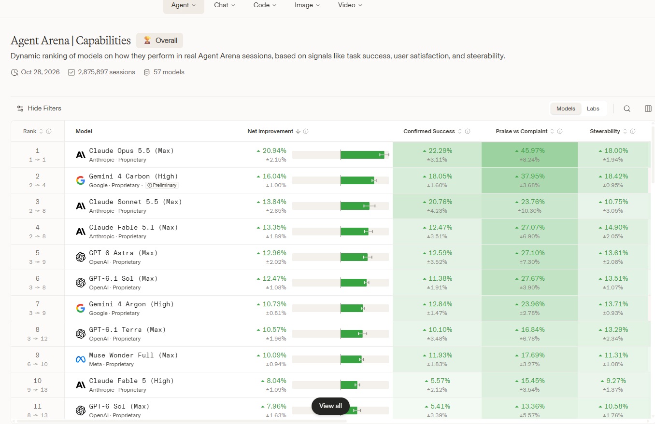Click the 45.97% Praise vs Complaint cell
Image resolution: width=655 pixels, height=424 pixels.
pyautogui.click(x=529, y=155)
